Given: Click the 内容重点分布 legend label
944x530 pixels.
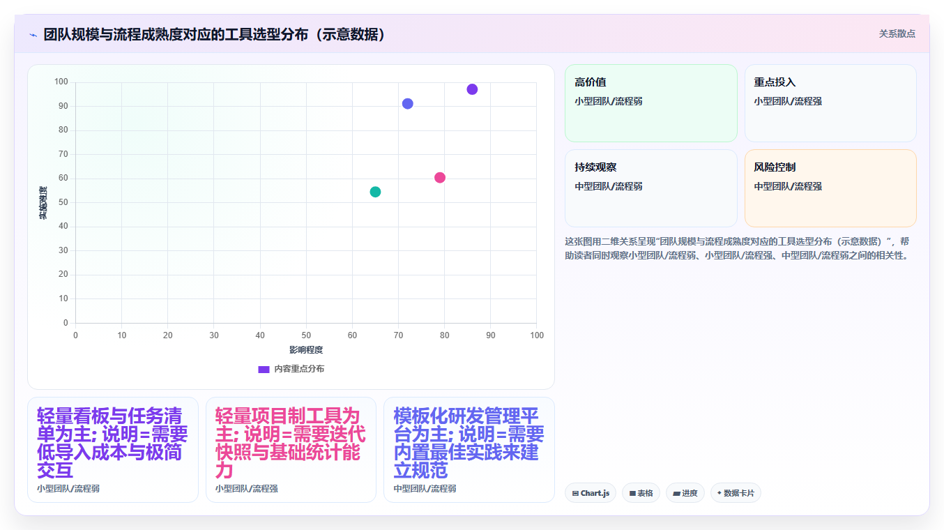Looking at the screenshot, I should coord(298,369).
